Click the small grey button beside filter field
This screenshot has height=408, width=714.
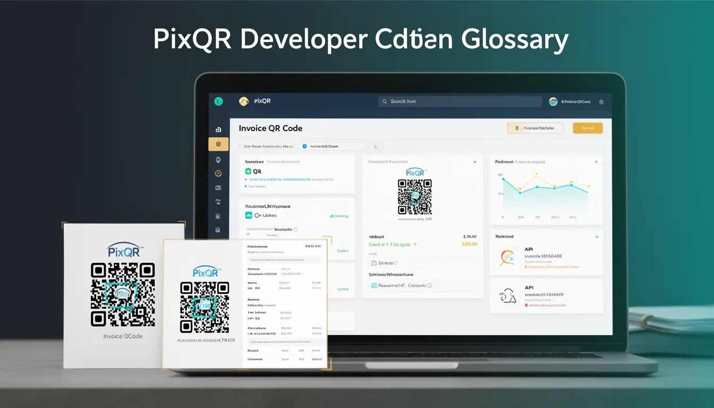click(376, 146)
